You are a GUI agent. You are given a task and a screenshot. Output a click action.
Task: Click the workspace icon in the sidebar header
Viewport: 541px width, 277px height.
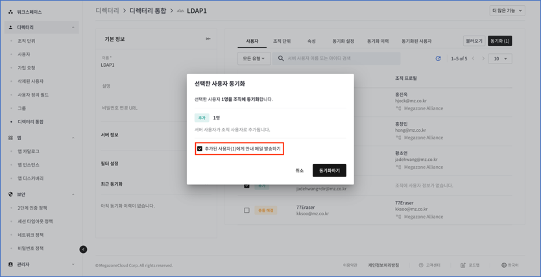10,12
